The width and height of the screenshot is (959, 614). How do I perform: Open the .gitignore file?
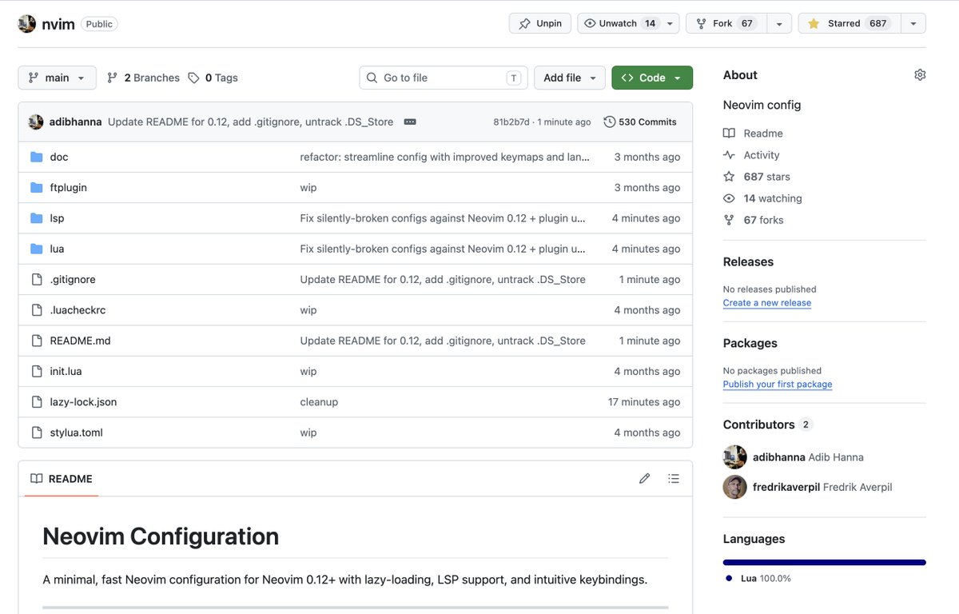click(73, 280)
